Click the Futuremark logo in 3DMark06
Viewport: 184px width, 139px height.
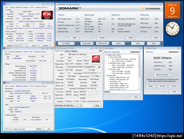point(151,9)
